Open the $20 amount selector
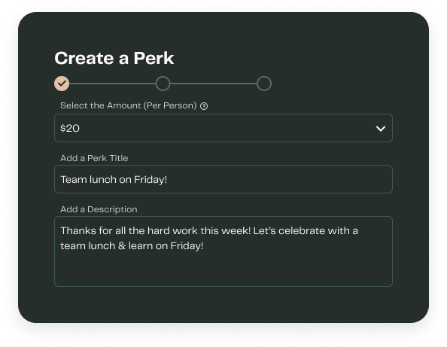 click(223, 128)
